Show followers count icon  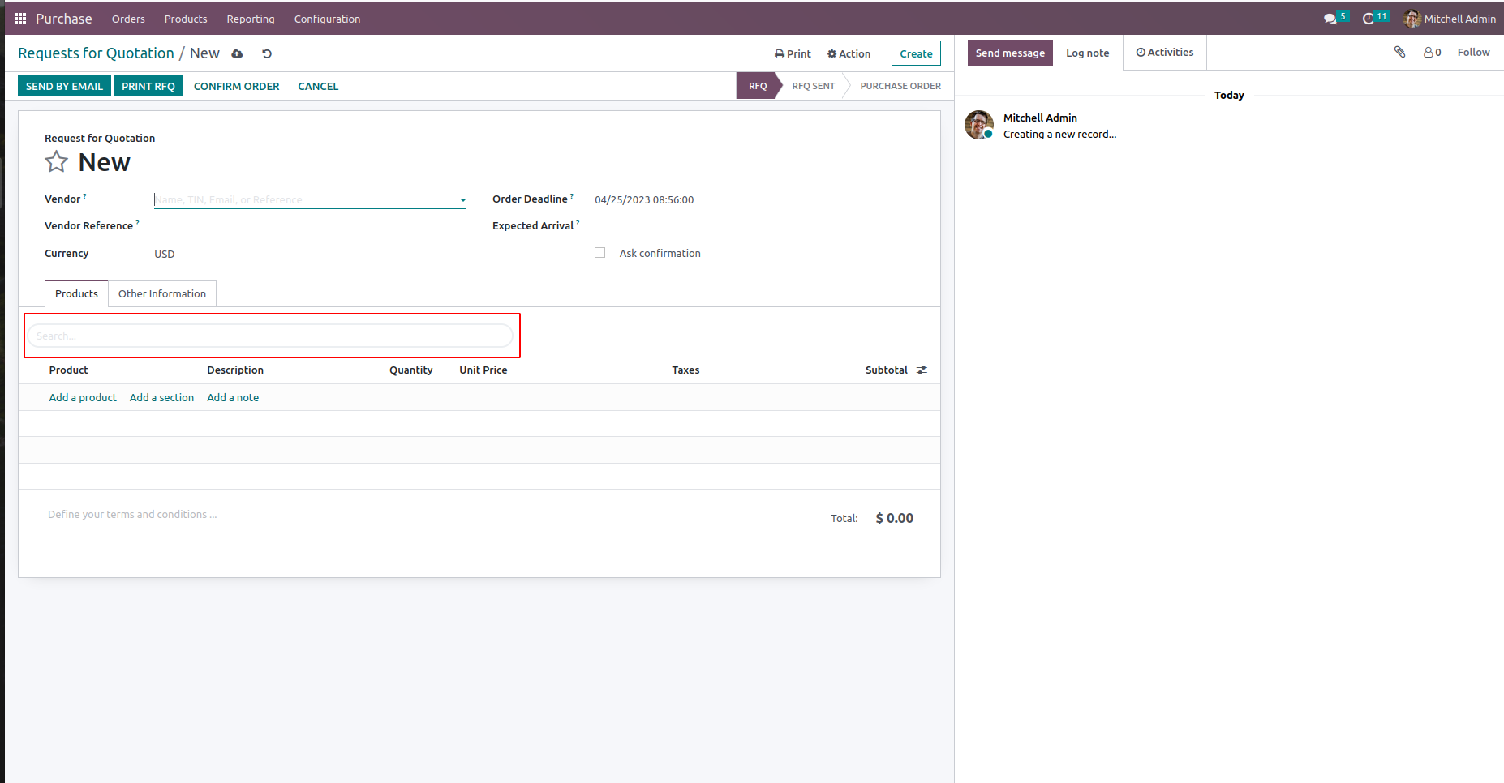pos(1433,52)
